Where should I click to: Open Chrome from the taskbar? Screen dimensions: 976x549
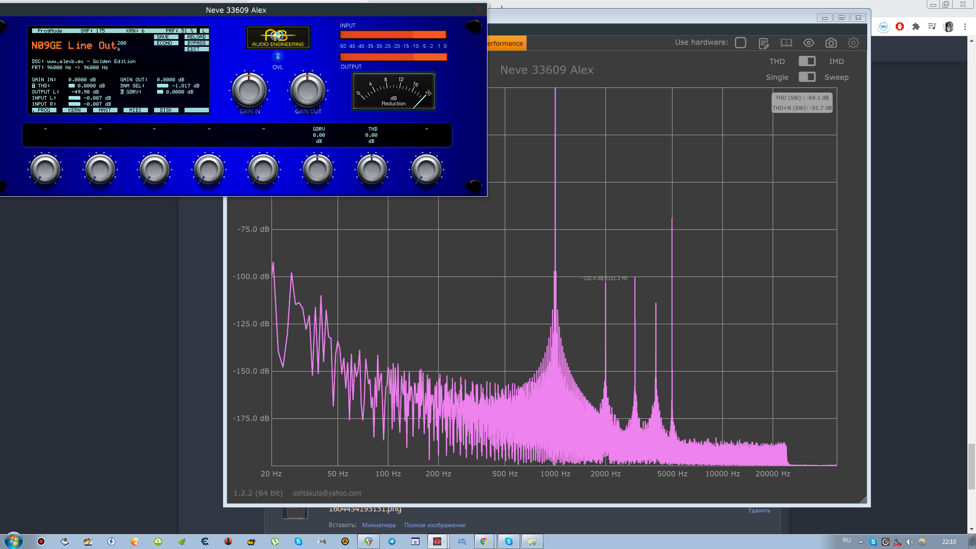point(483,541)
